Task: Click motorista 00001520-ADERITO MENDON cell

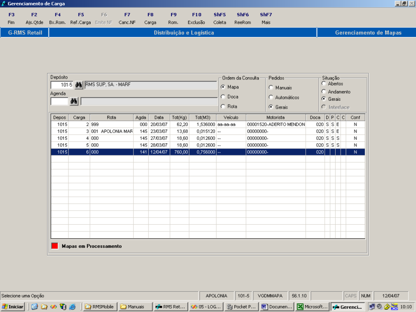Action: [275, 124]
